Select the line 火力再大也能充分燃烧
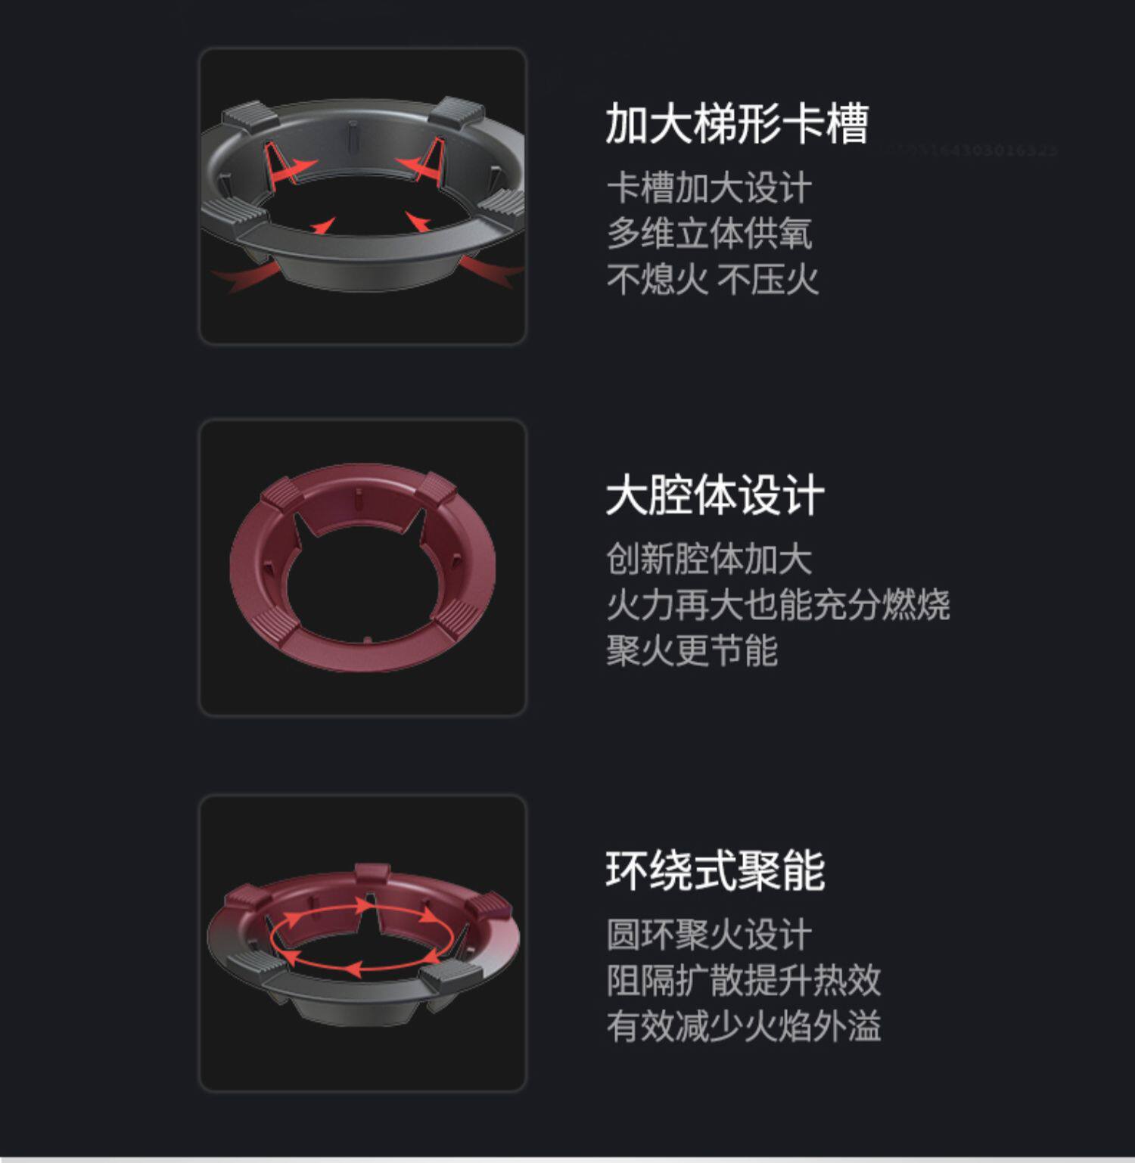Viewport: 1135px width, 1163px height. pyautogui.click(x=778, y=605)
